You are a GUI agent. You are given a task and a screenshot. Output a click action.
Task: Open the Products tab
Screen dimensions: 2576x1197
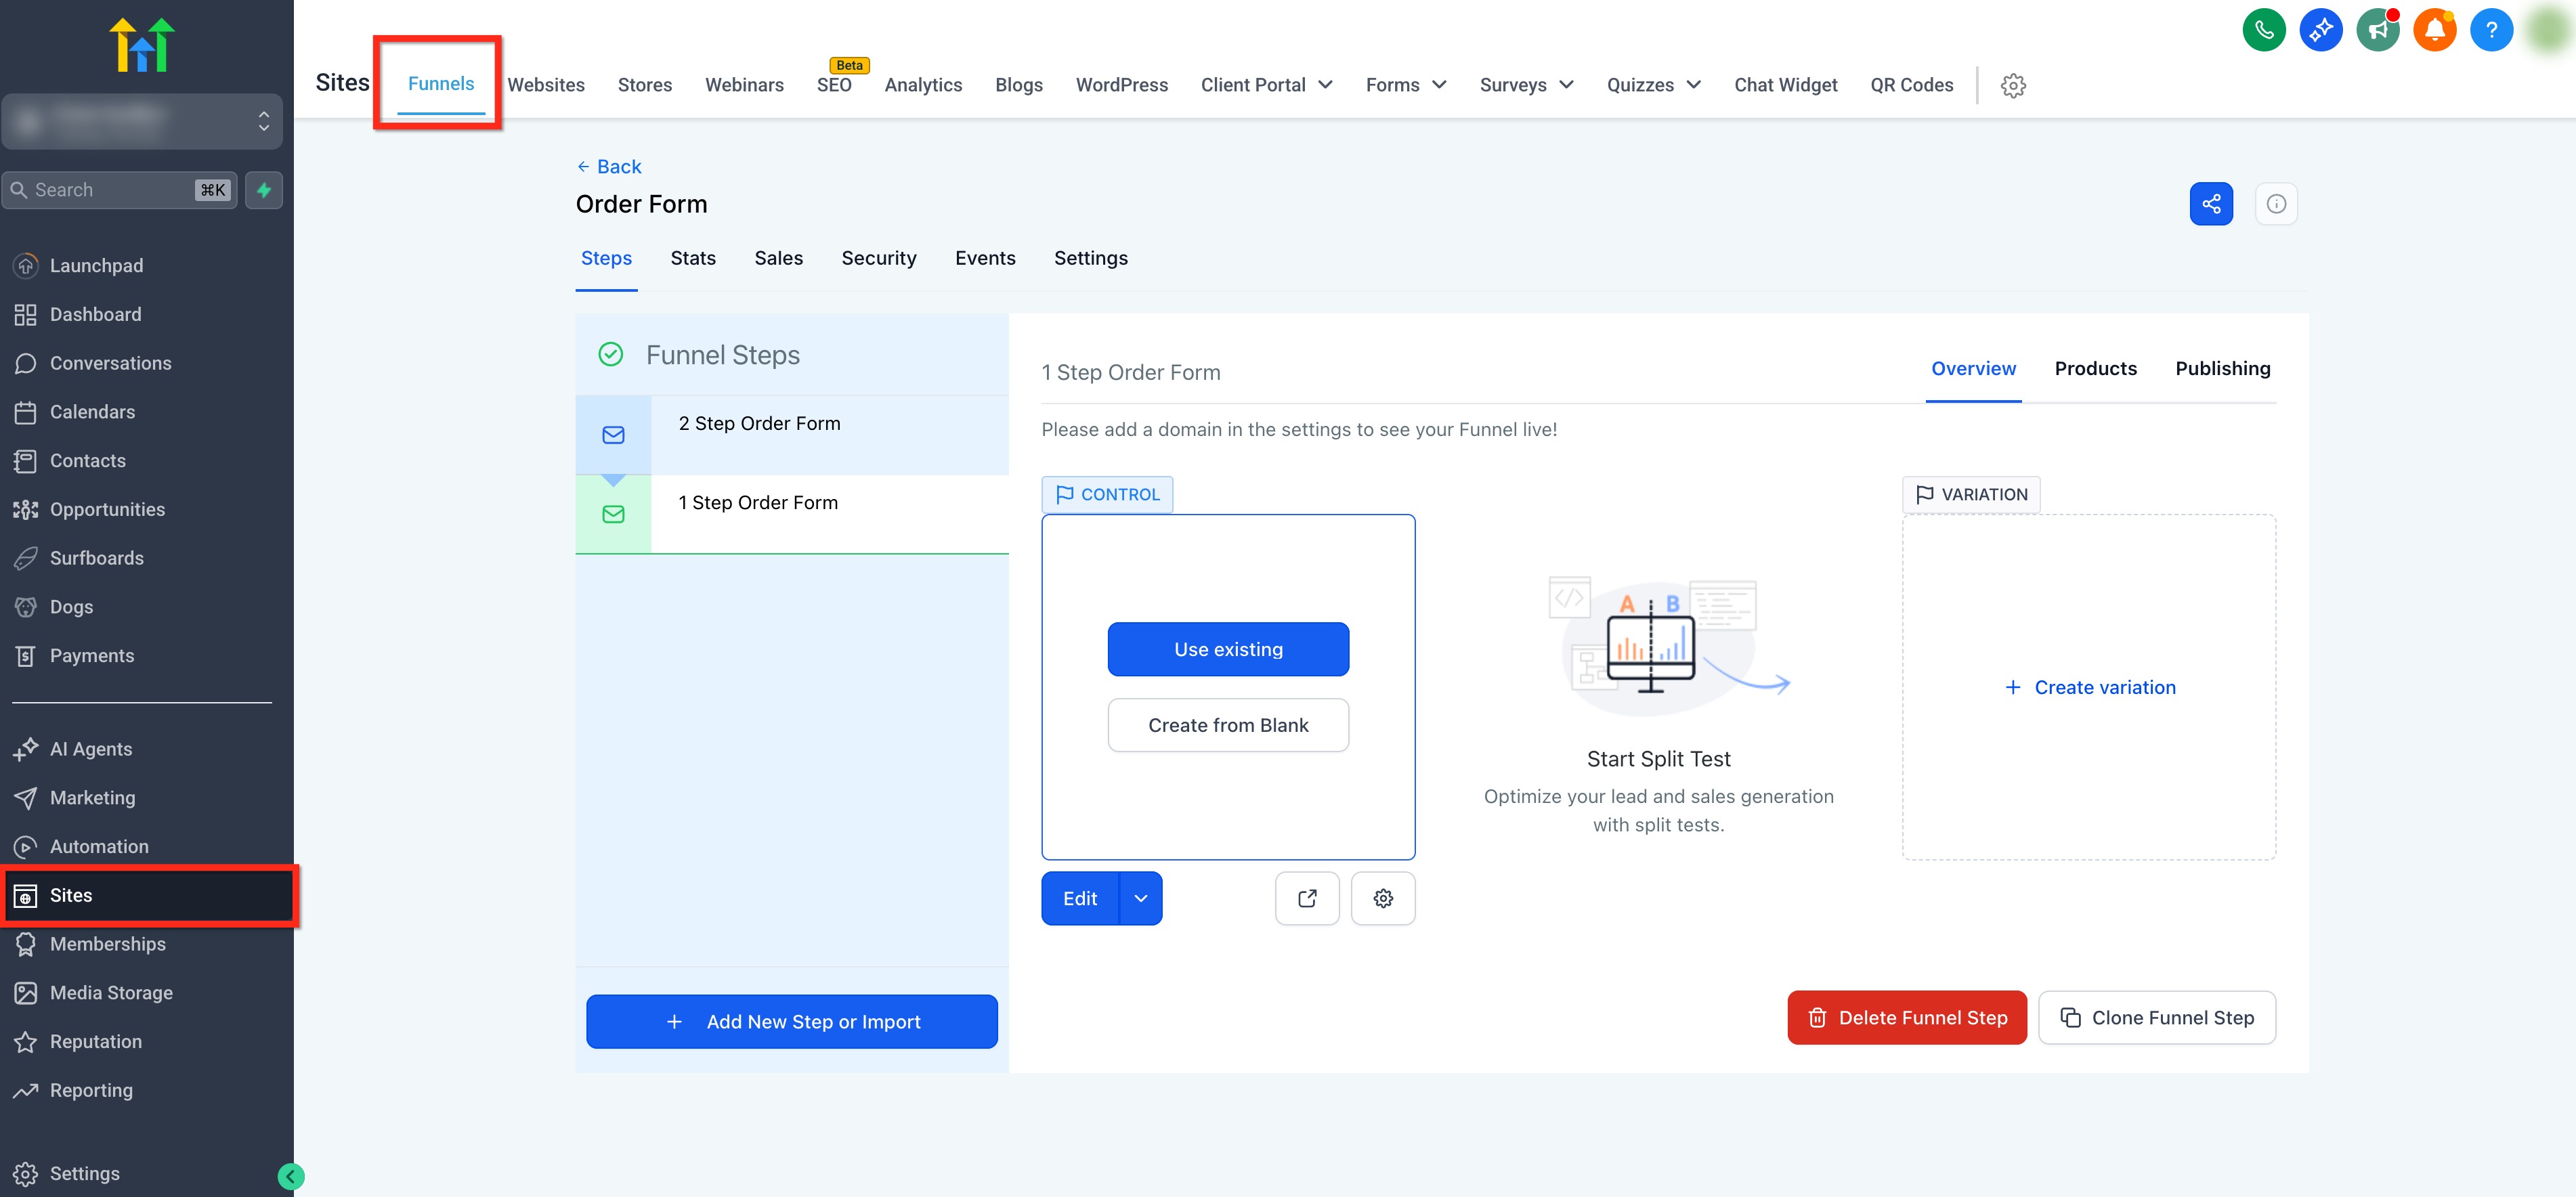[x=2095, y=368]
